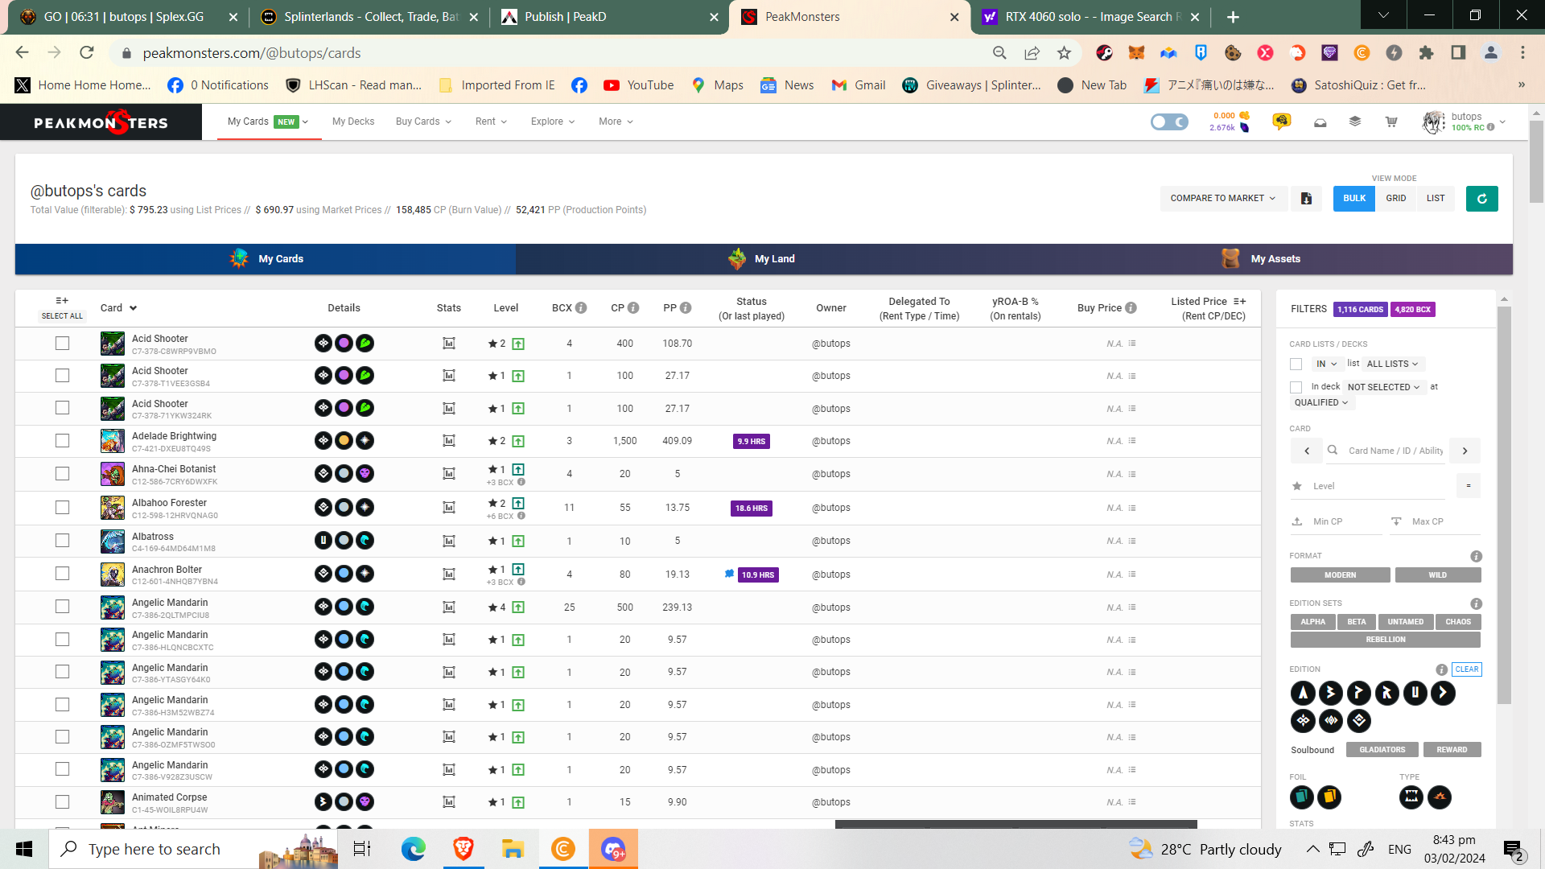
Task: Click PeakMonsters logo
Action: [x=101, y=122]
